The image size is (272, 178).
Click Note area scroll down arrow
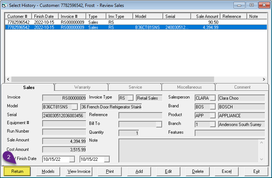point(262,159)
